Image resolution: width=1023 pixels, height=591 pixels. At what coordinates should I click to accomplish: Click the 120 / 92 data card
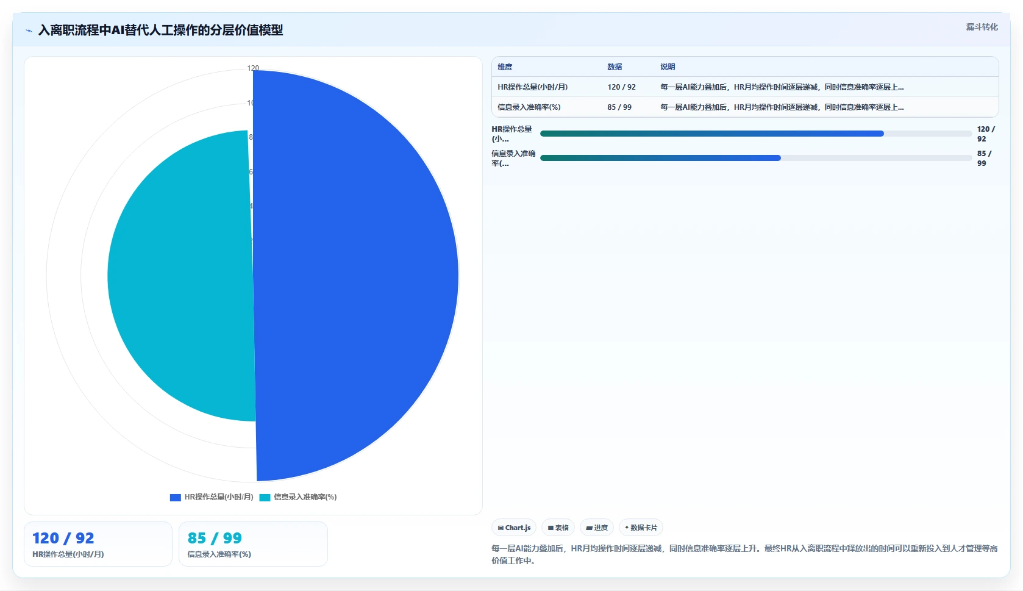(x=98, y=544)
